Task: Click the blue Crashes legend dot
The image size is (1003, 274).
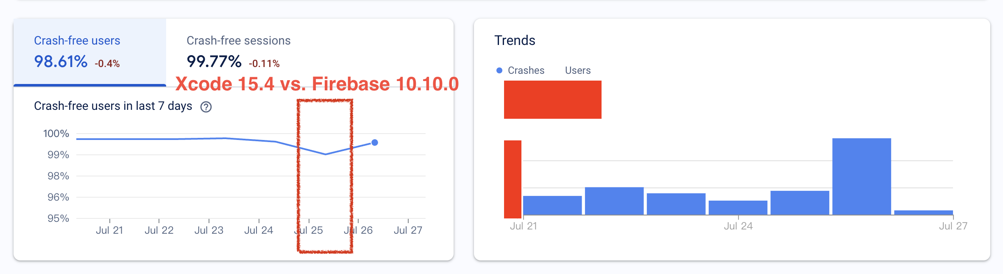Action: (x=499, y=70)
